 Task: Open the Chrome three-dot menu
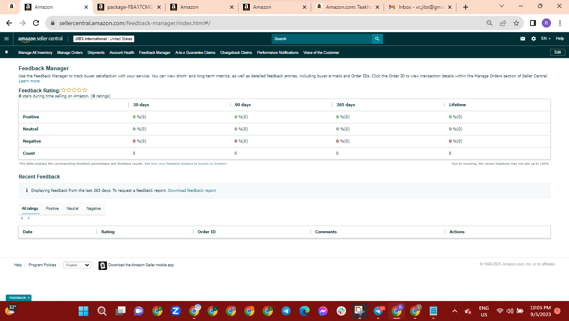coord(560,23)
